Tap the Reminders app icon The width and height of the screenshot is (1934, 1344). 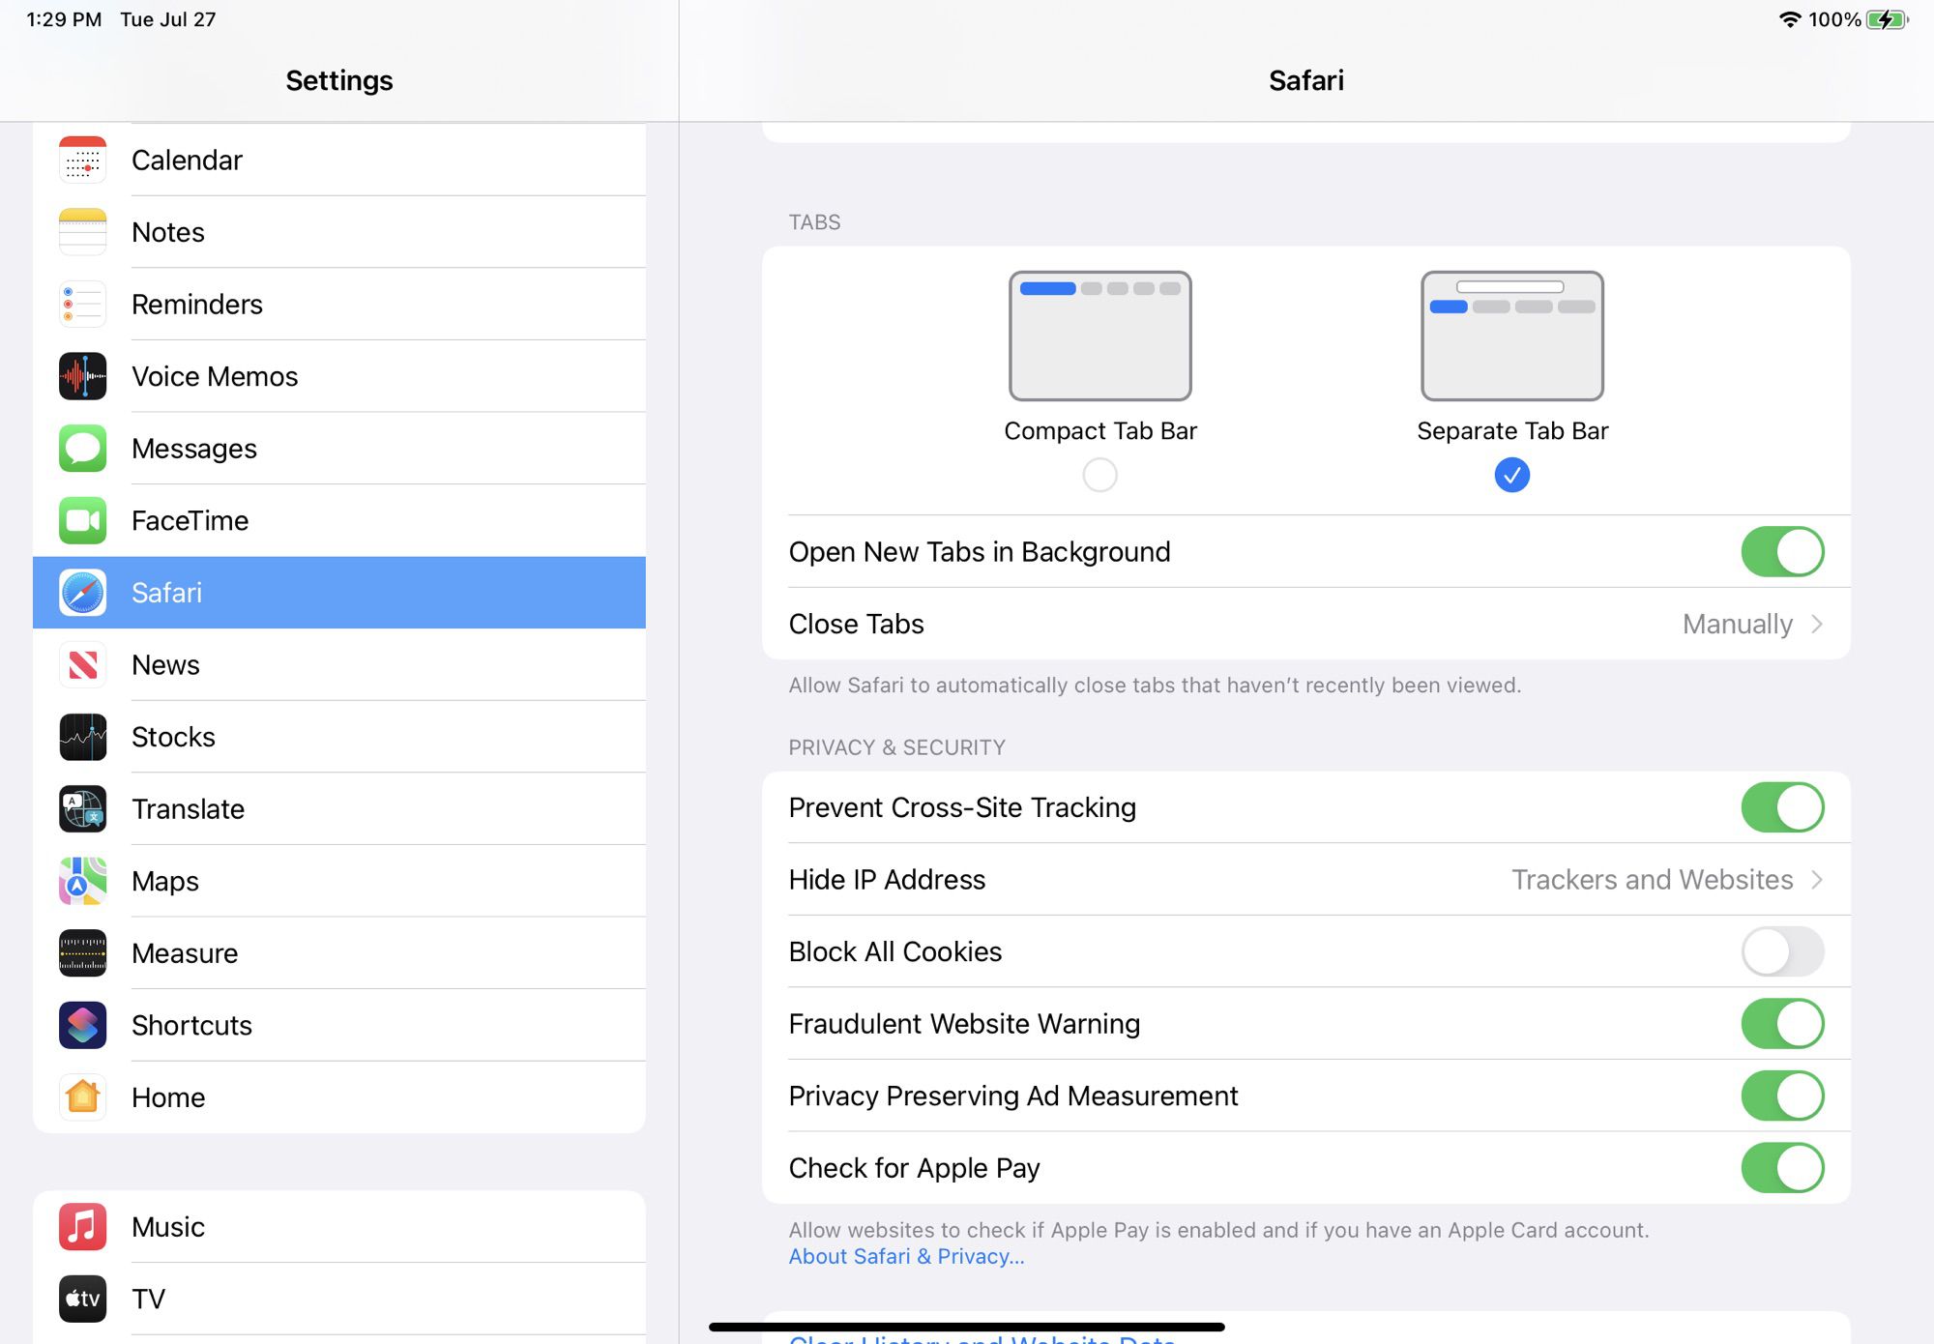pos(82,304)
